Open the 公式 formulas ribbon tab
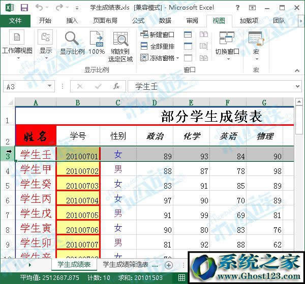The height and width of the screenshot is (284, 305). [138, 21]
